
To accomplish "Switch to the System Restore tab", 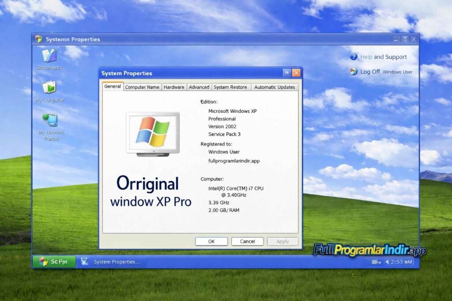I will coord(231,87).
